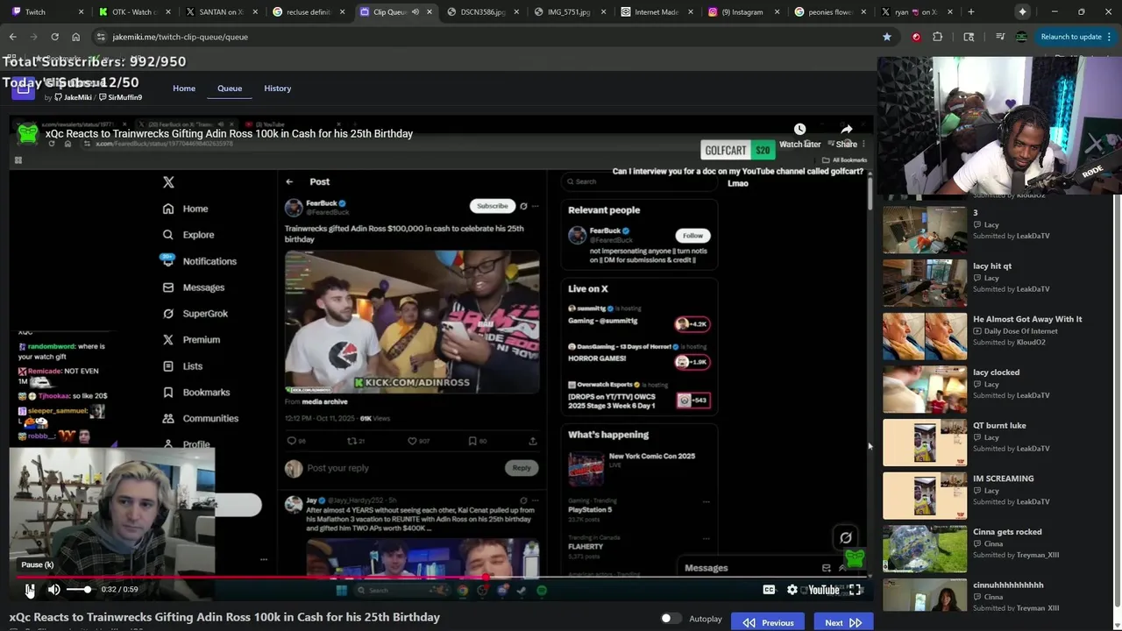Enter fullscreen mode in the video player

[855, 590]
